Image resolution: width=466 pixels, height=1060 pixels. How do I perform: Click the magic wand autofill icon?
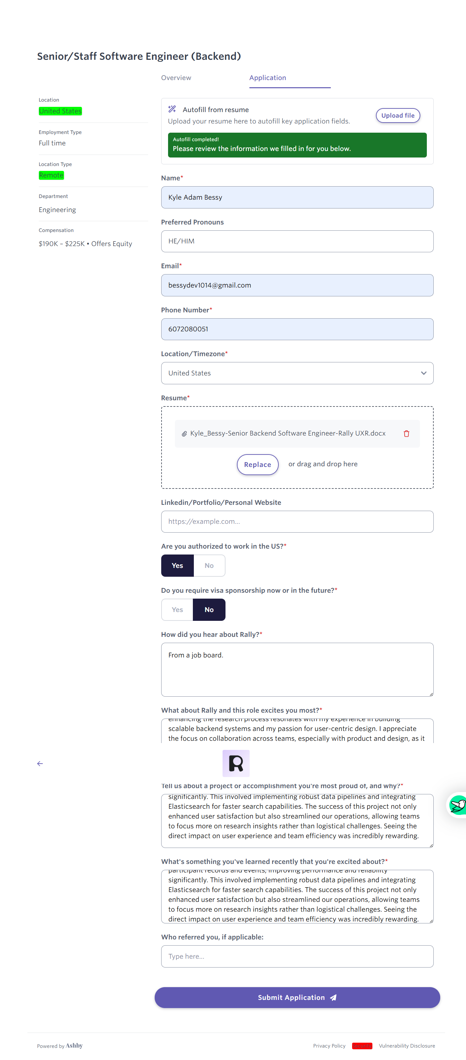click(172, 109)
